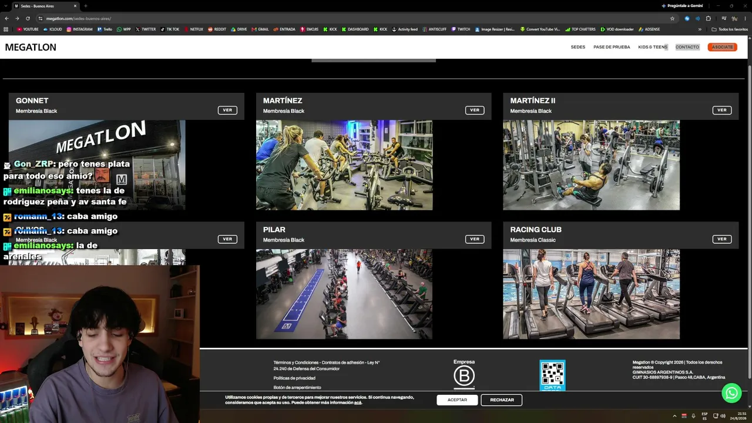Screen dimensions: 752x423
Task: Expand the hidden bookmarks overflow chevron
Action: tap(700, 29)
